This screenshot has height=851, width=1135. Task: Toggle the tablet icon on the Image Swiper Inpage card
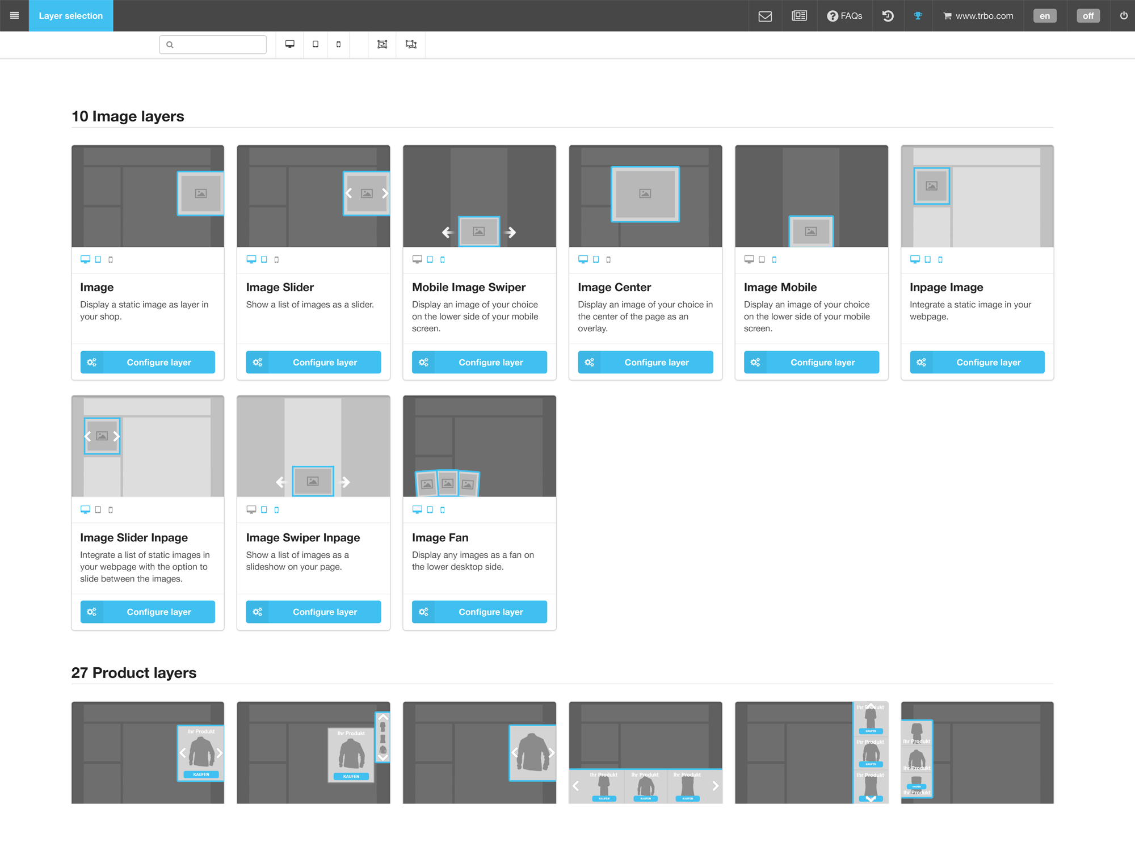263,509
